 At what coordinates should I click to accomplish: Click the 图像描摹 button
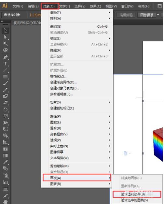(147, 15)
